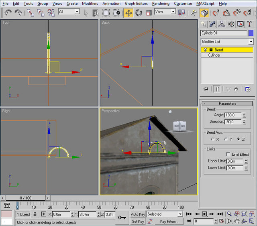The image size is (257, 226).
Task: Click the Undo arrow icon
Action: [8, 12]
